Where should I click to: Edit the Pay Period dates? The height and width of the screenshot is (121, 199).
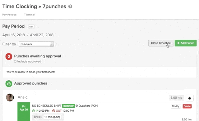[31, 27]
